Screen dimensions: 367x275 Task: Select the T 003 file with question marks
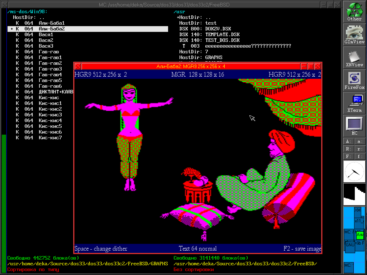[254, 46]
